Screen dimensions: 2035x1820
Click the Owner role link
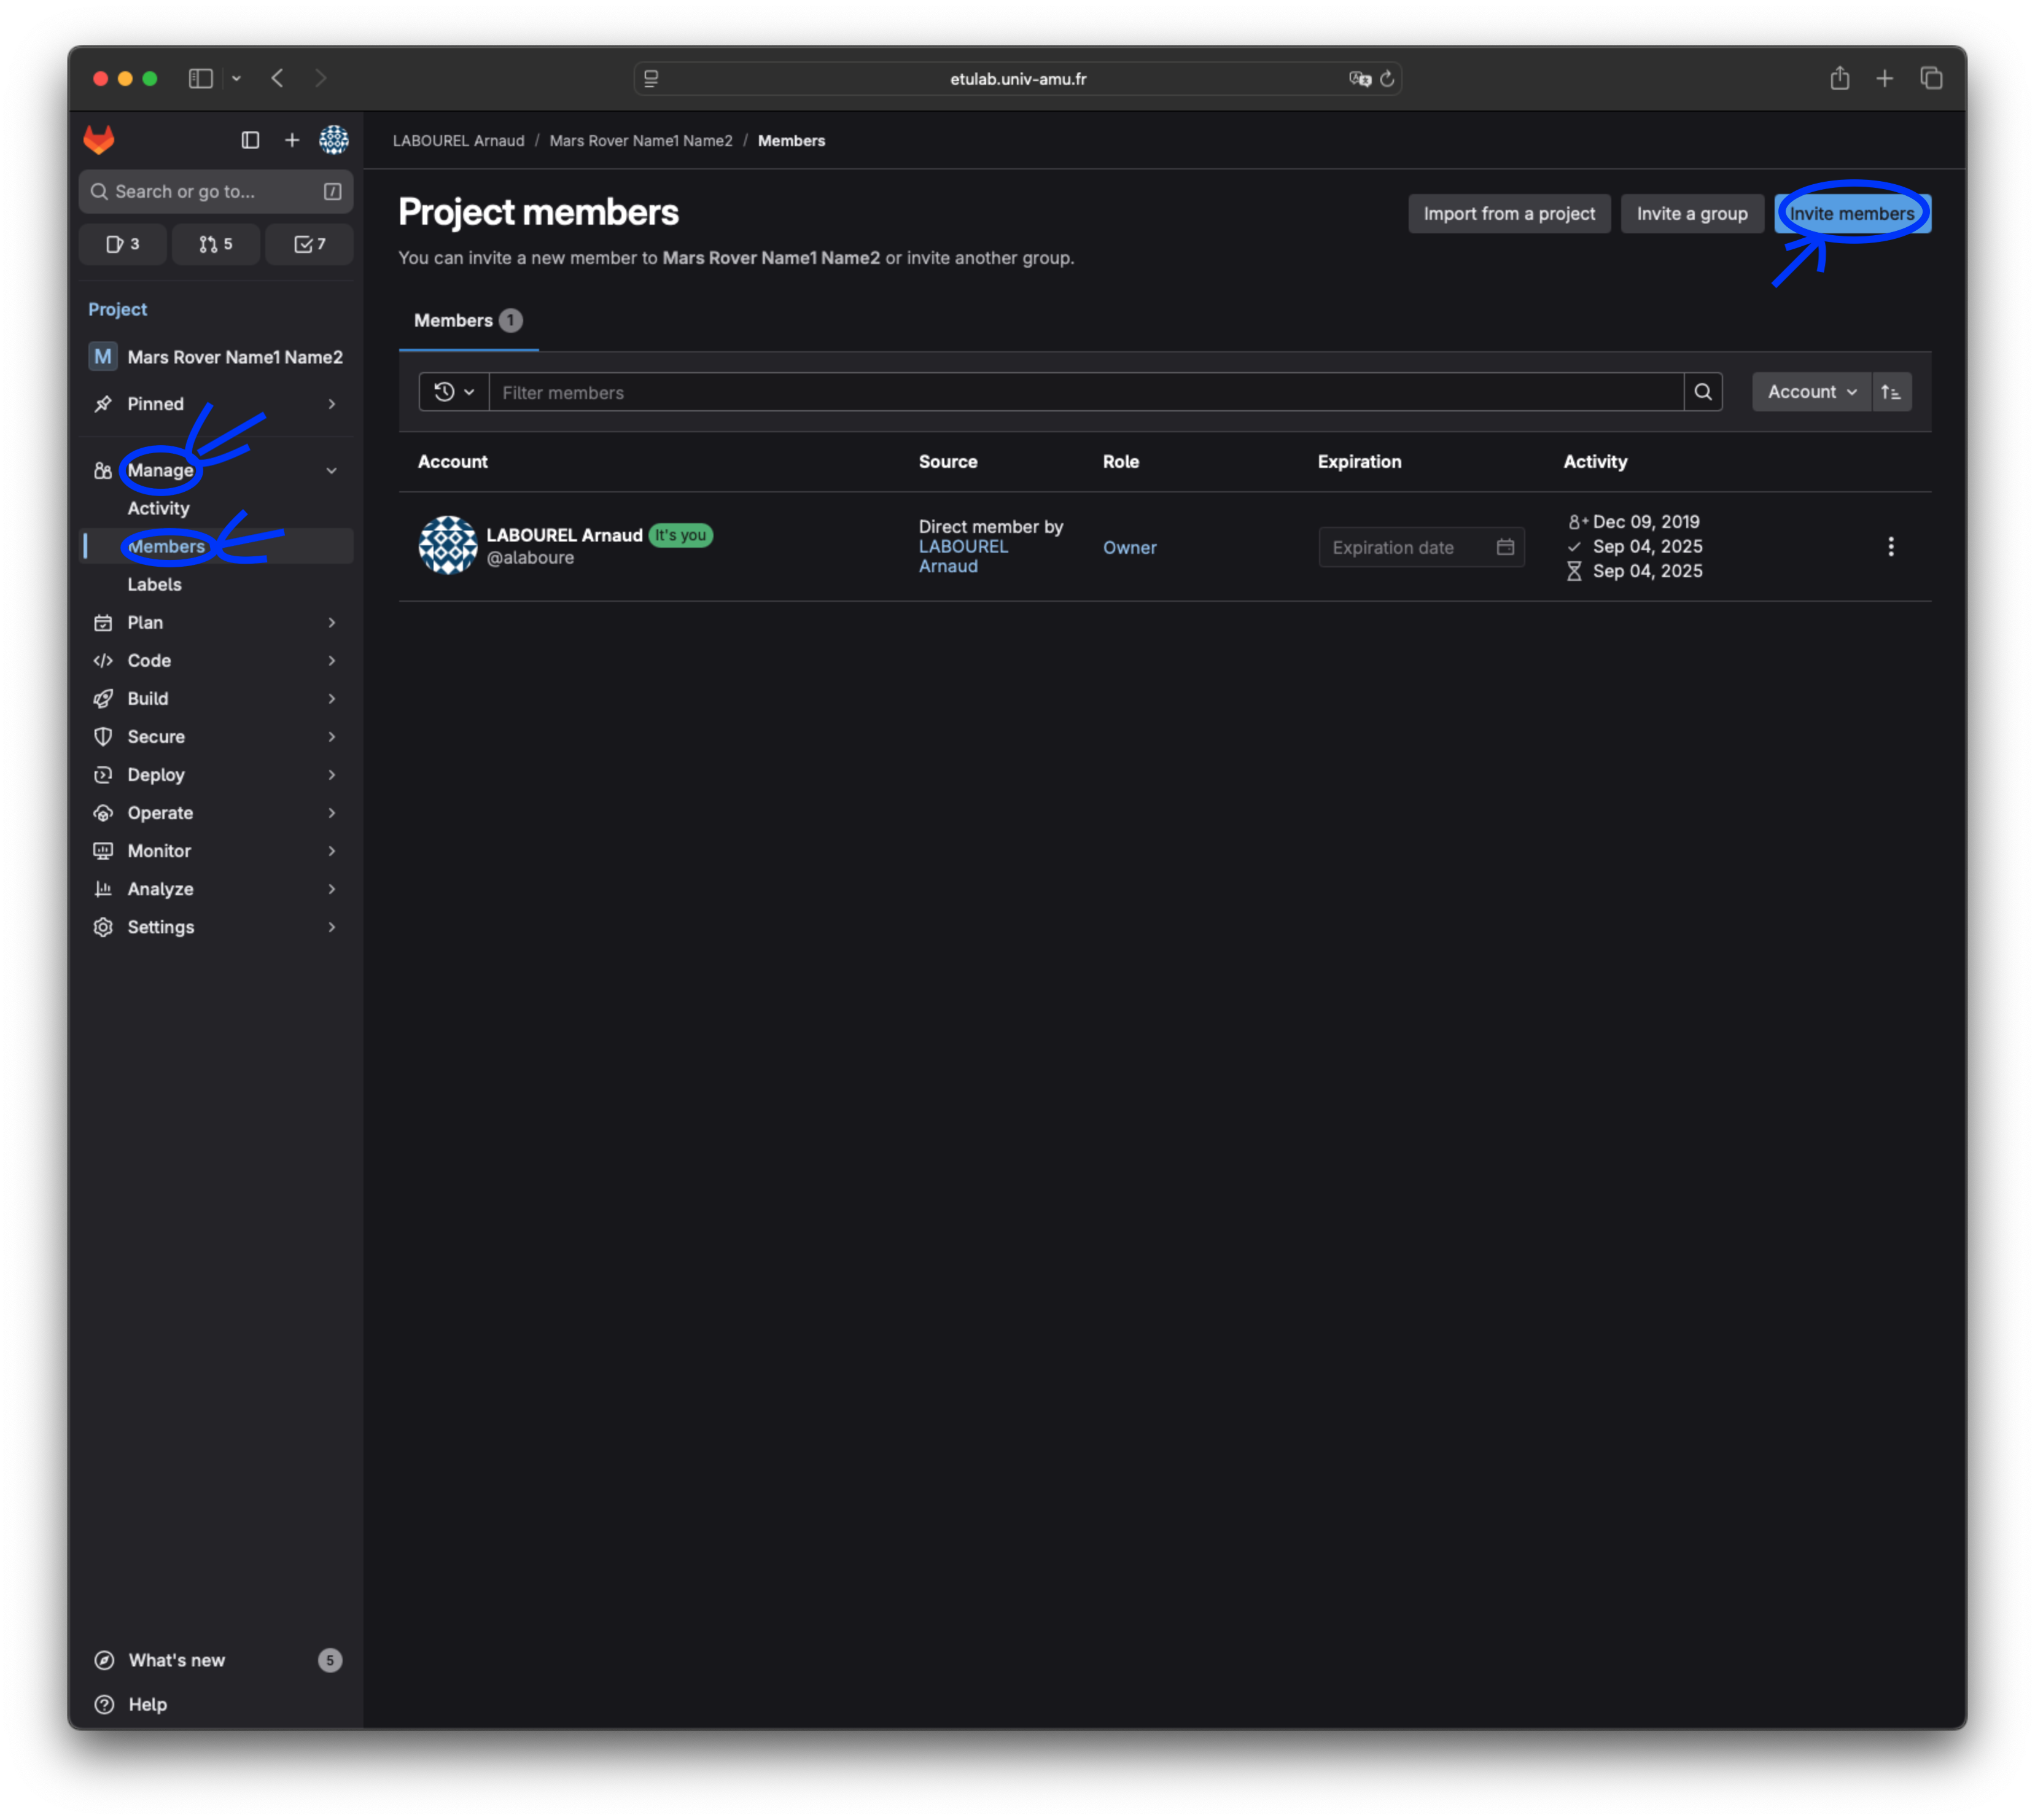pyautogui.click(x=1129, y=548)
